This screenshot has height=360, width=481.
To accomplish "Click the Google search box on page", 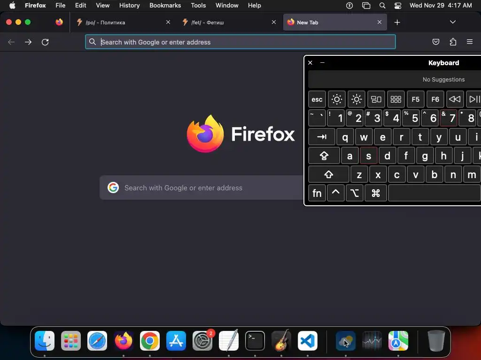I will coord(202,187).
